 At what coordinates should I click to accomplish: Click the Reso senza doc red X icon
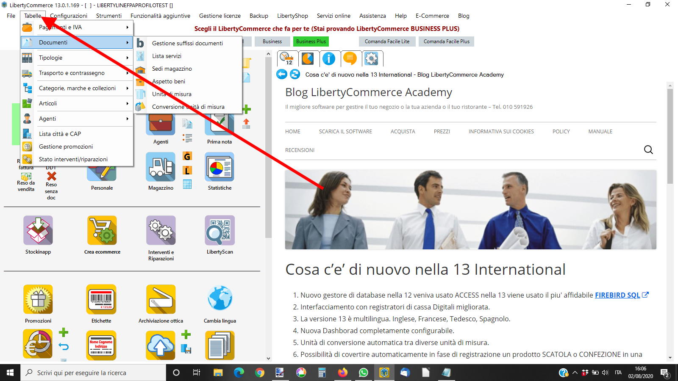tap(51, 176)
